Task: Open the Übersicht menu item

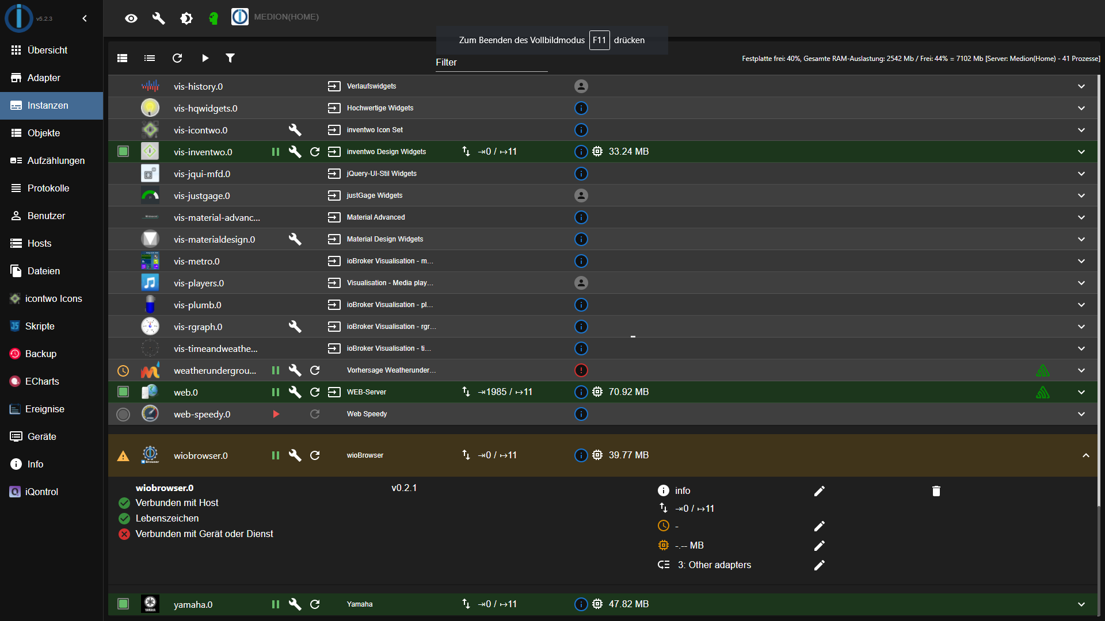Action: click(x=51, y=50)
